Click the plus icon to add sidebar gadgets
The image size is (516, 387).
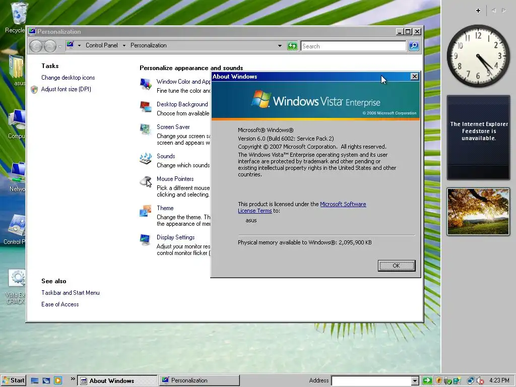478,11
